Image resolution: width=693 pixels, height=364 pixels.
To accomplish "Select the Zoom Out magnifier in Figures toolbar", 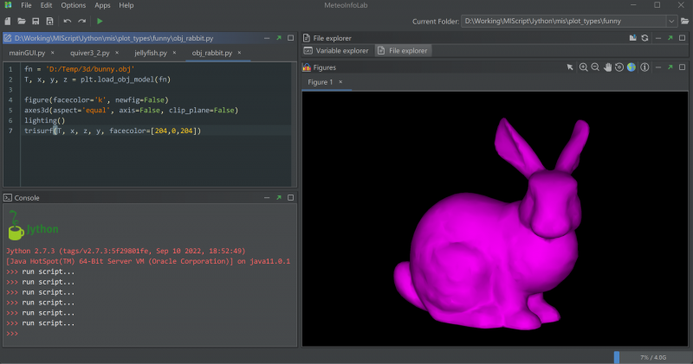I will [x=595, y=67].
